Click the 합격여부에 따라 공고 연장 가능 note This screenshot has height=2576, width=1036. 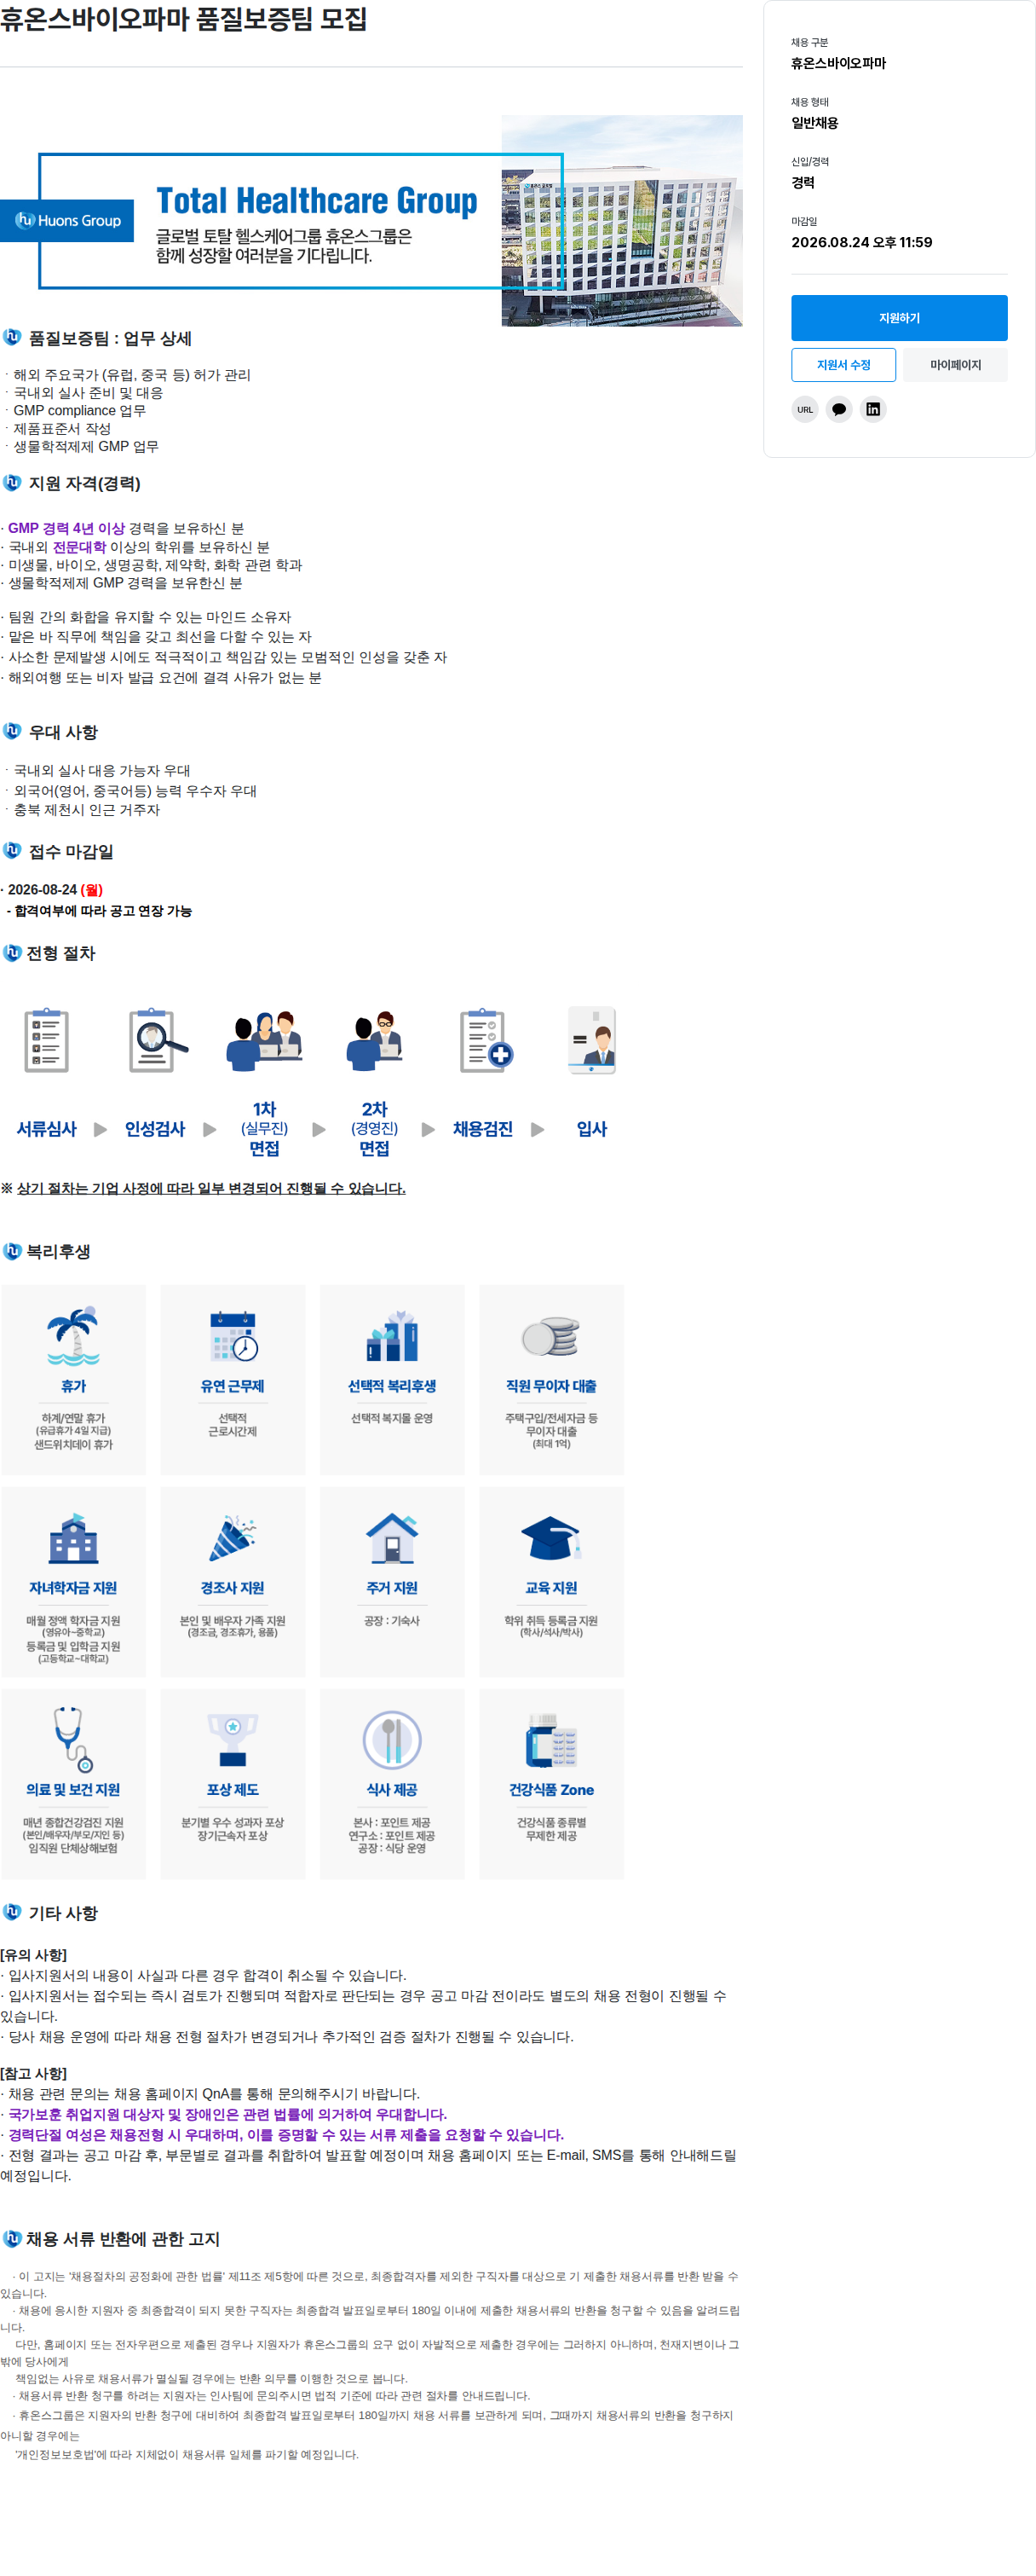coord(99,911)
